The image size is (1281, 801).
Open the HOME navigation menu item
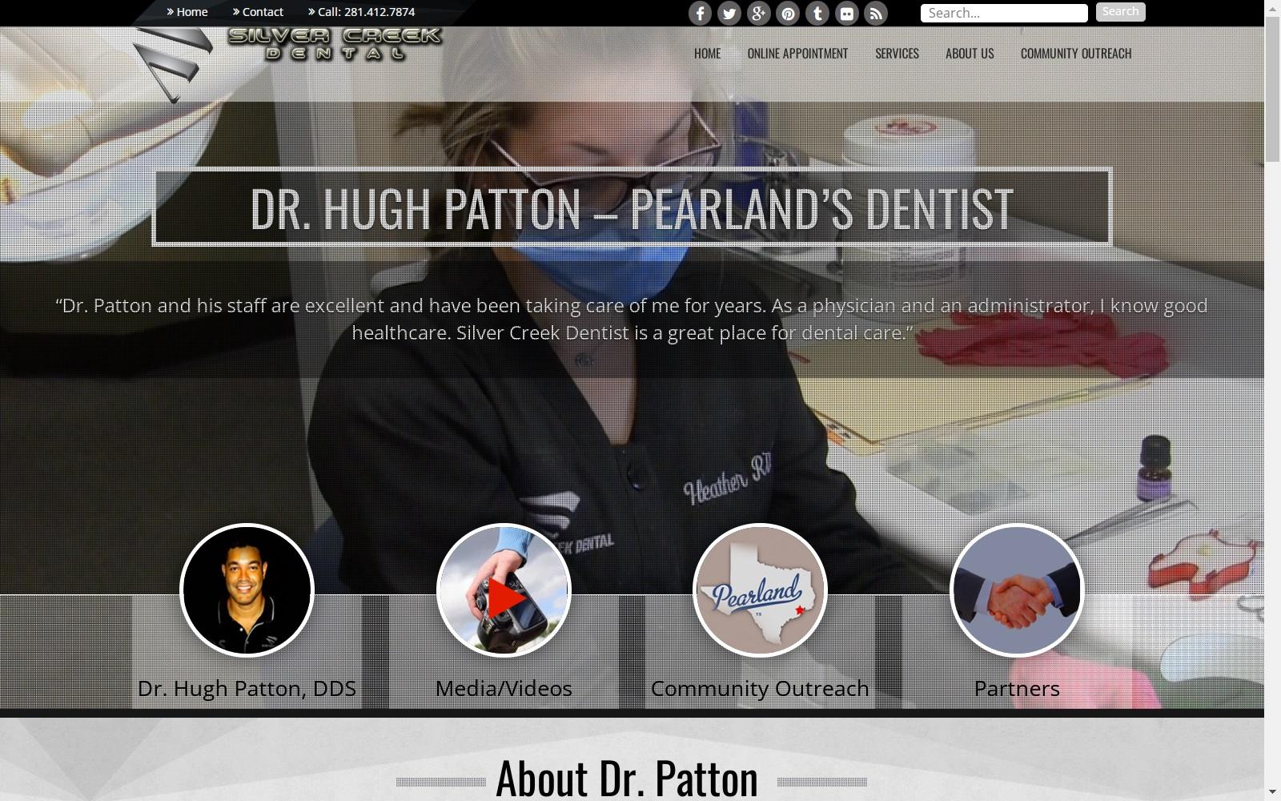pos(707,53)
